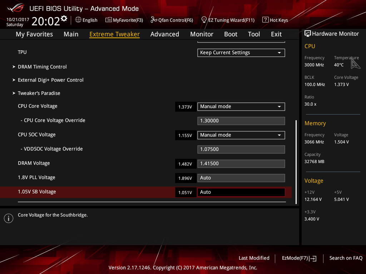The height and width of the screenshot is (274, 366).
Task: Select the Extreme Tweaker tab
Action: (115, 34)
